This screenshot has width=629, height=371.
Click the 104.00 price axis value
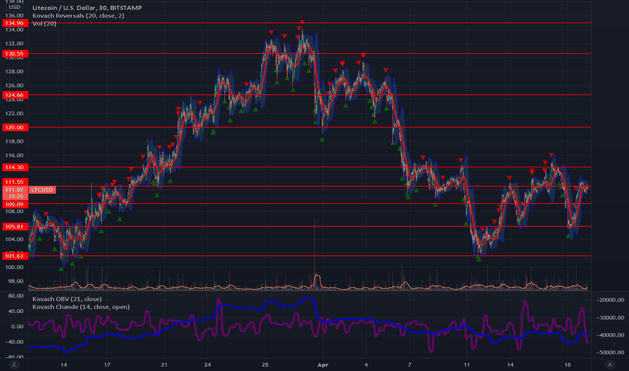(x=14, y=239)
